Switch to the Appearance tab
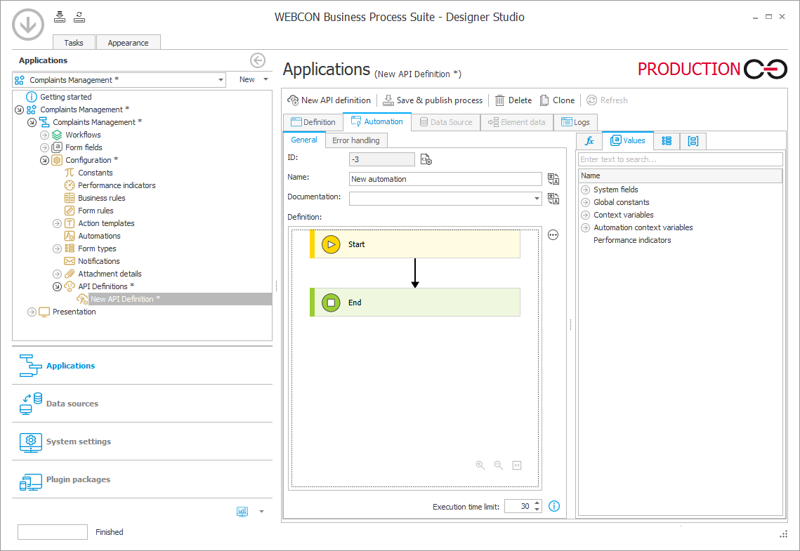This screenshot has width=800, height=551. 128,42
